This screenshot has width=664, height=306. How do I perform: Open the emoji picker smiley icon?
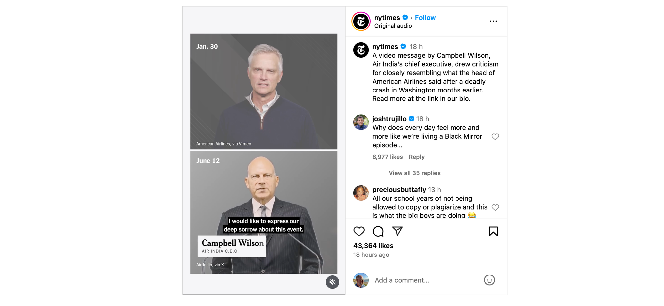pos(489,280)
